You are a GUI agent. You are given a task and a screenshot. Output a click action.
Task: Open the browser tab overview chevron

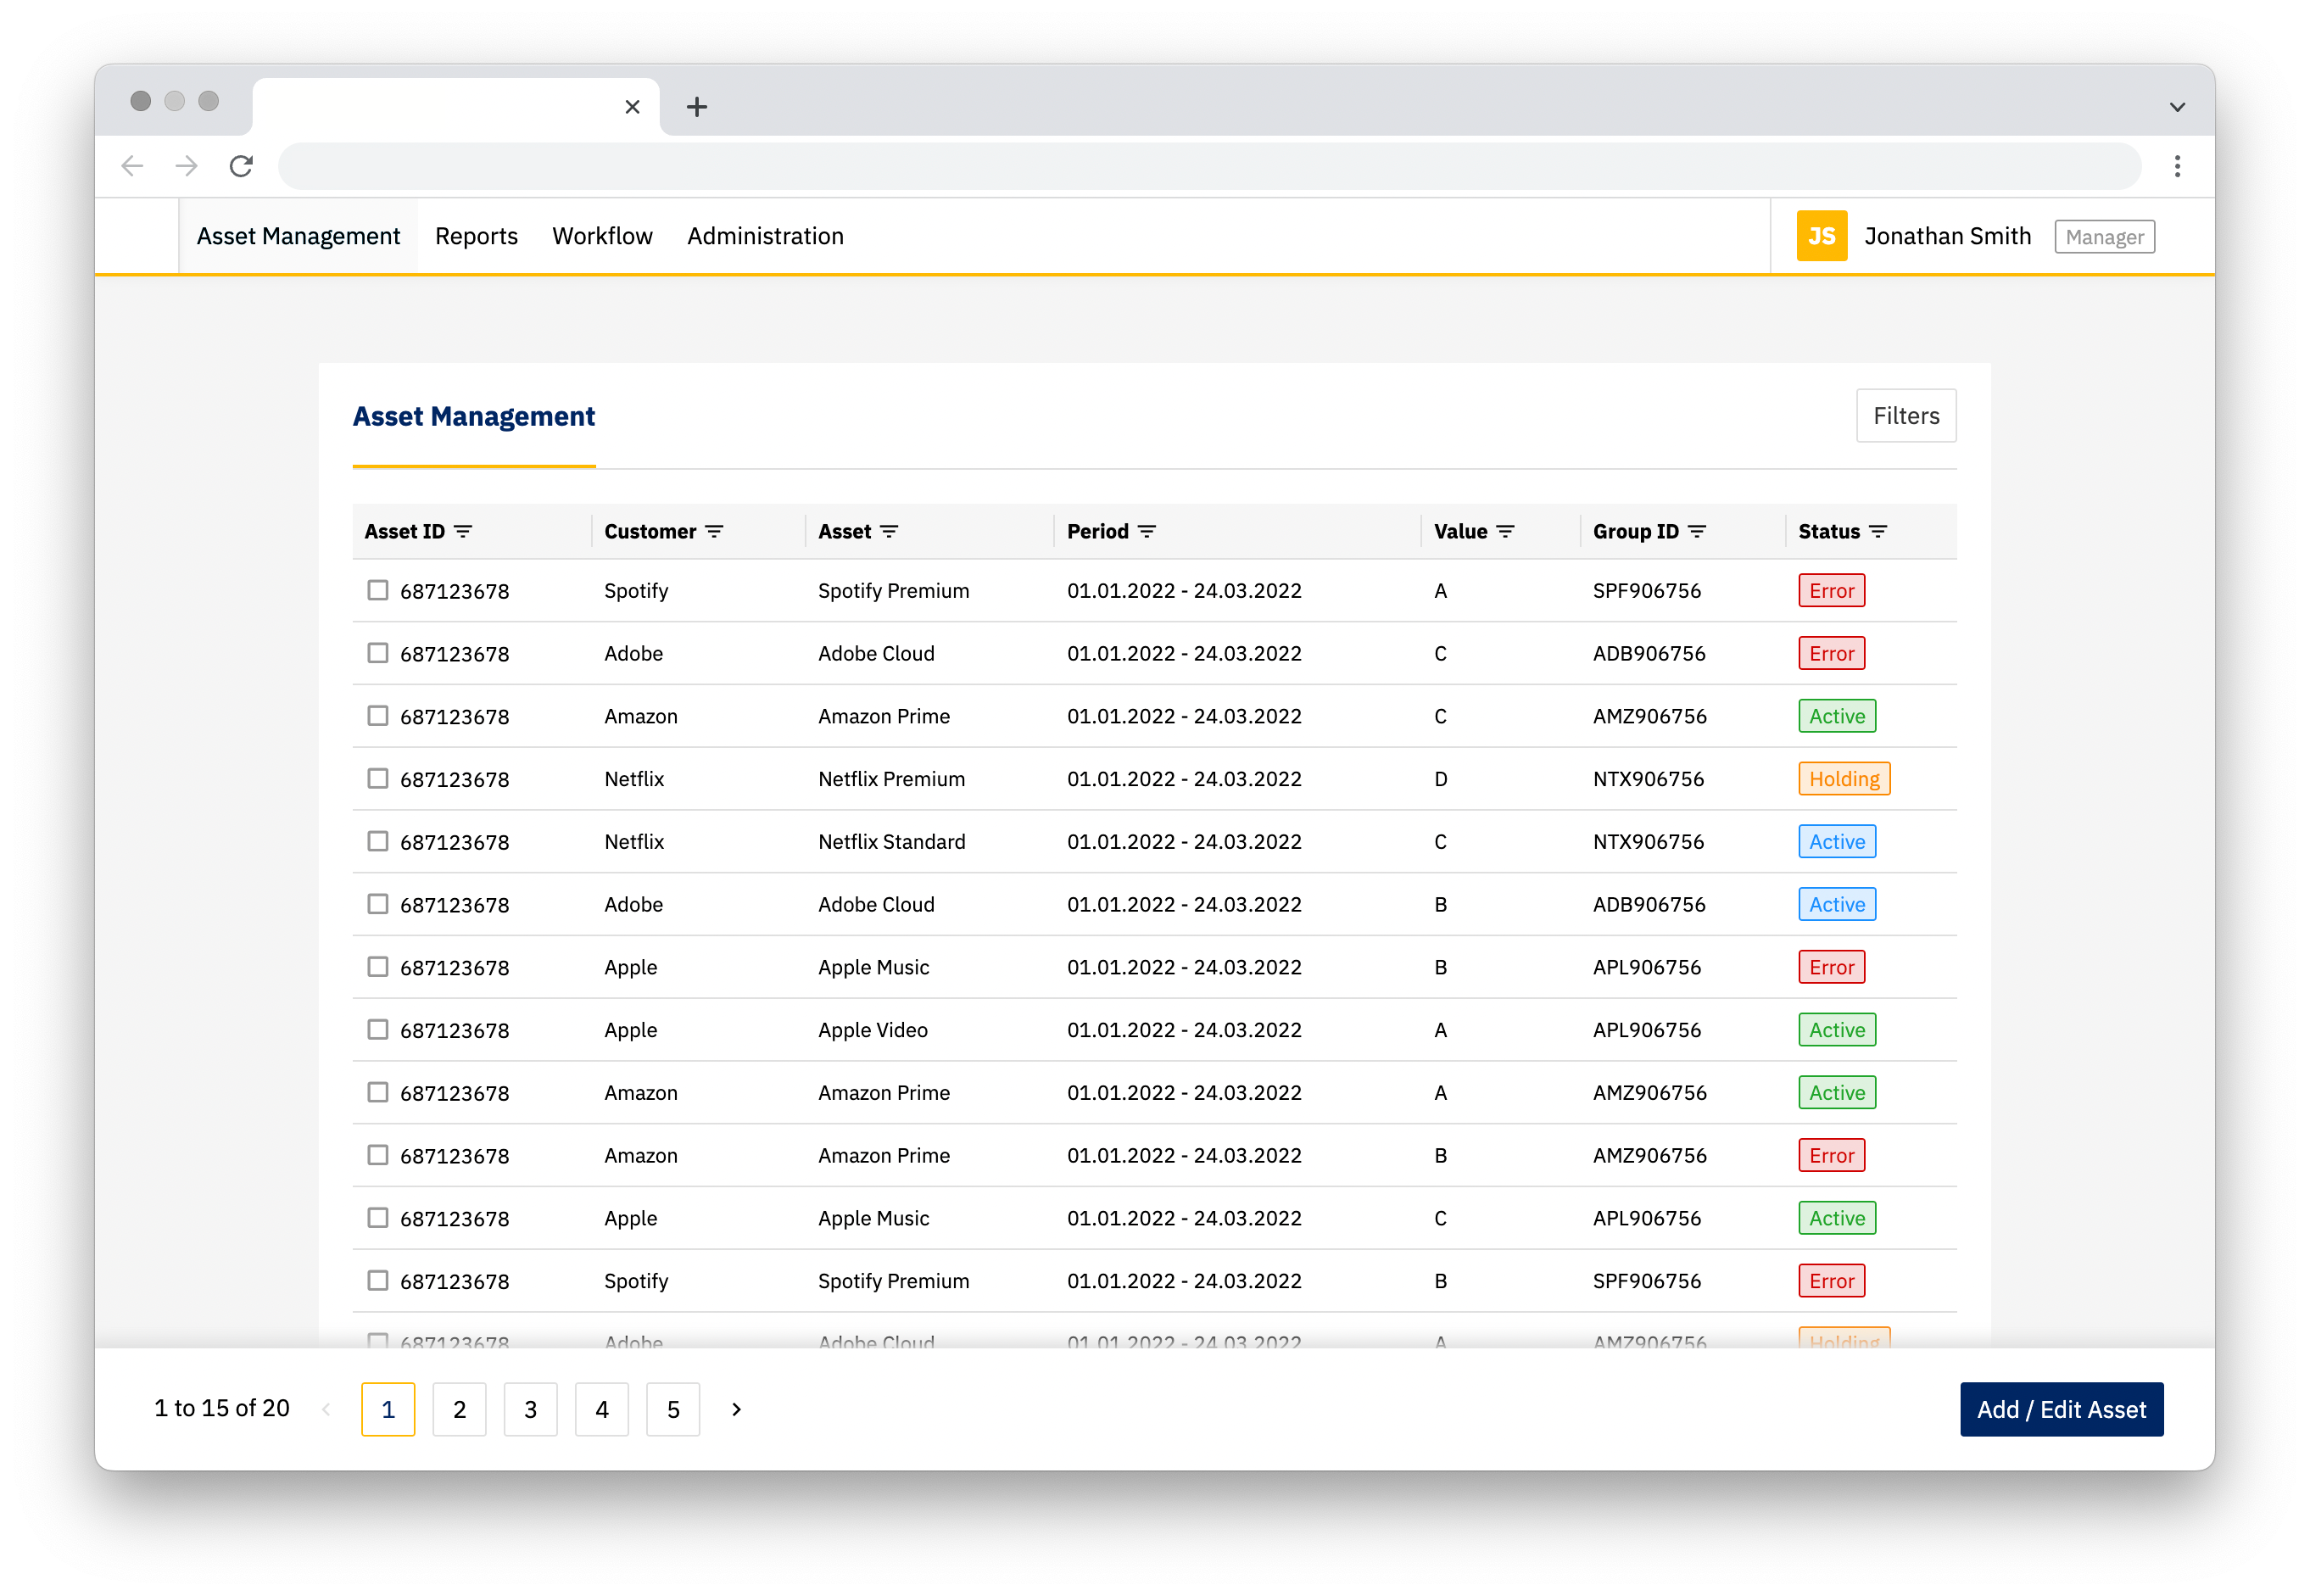[2177, 106]
